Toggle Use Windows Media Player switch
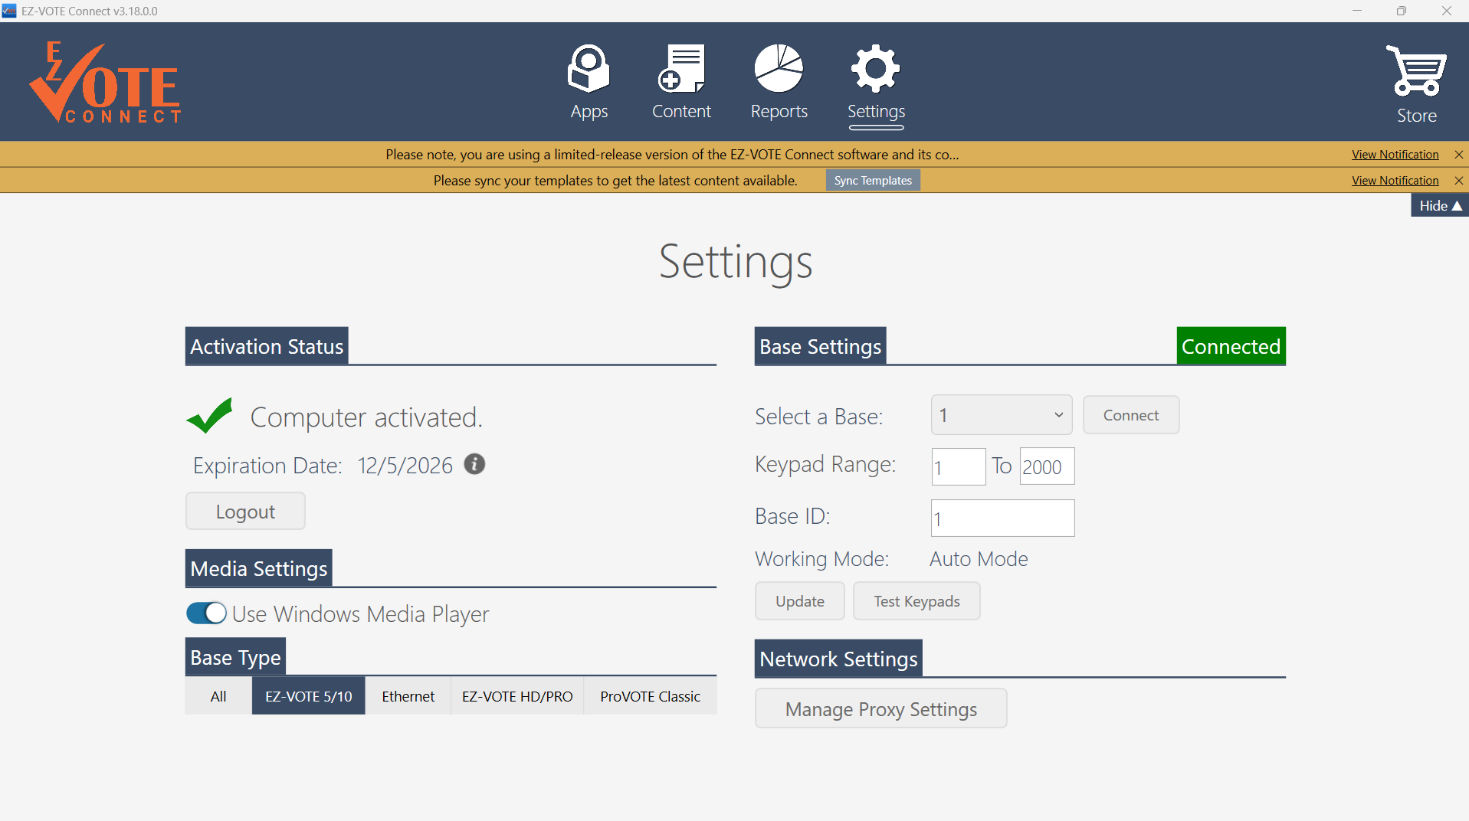This screenshot has width=1469, height=821. pyautogui.click(x=206, y=613)
